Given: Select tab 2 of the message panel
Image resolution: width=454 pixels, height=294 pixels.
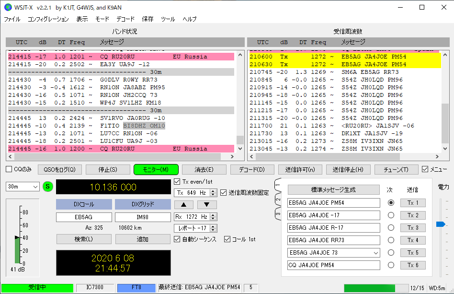Looking at the screenshot, I should click(278, 200).
